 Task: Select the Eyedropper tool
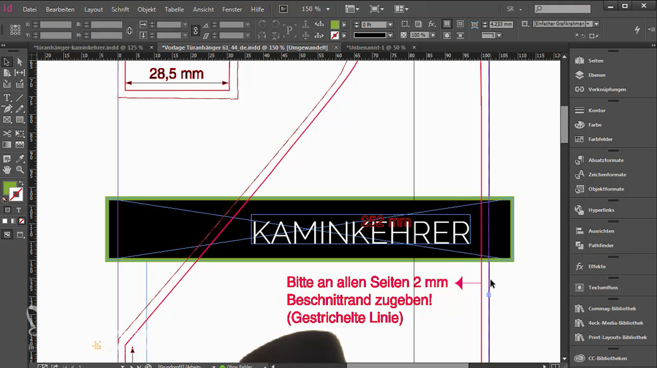tap(19, 159)
